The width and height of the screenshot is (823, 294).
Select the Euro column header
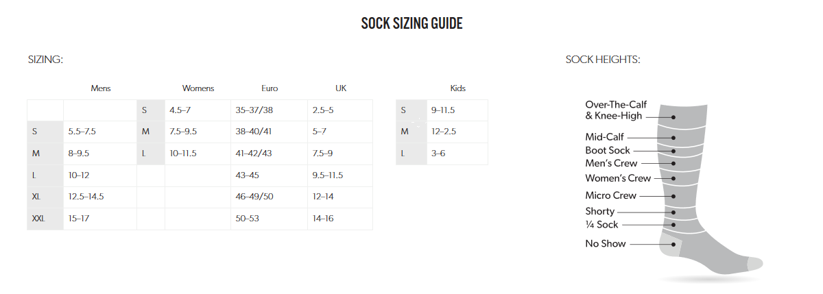click(270, 88)
